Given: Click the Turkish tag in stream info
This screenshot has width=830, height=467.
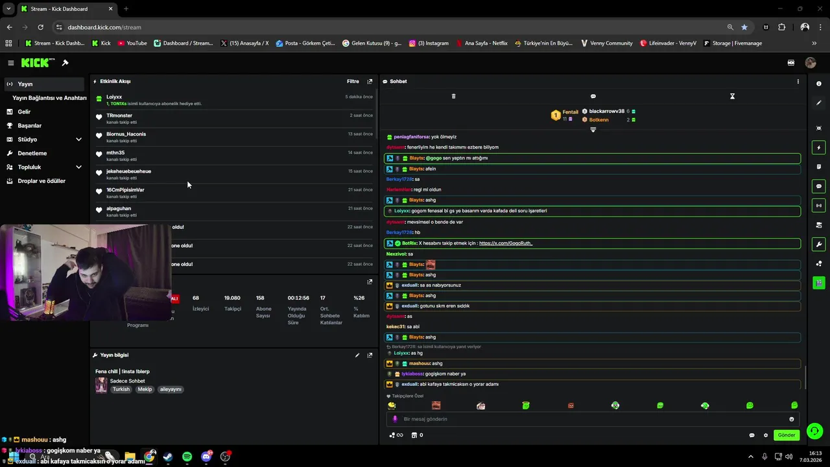Looking at the screenshot, I should (x=121, y=389).
